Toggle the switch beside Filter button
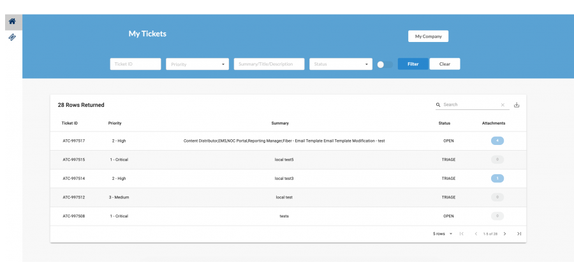Viewport: 574px width, 274px height. click(385, 64)
